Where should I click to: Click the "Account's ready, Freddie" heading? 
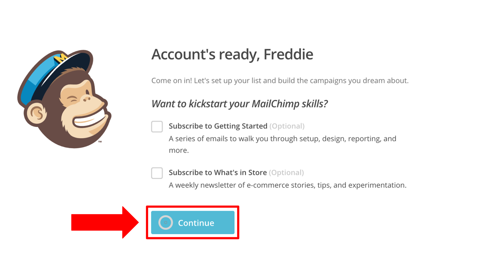pyautogui.click(x=232, y=54)
